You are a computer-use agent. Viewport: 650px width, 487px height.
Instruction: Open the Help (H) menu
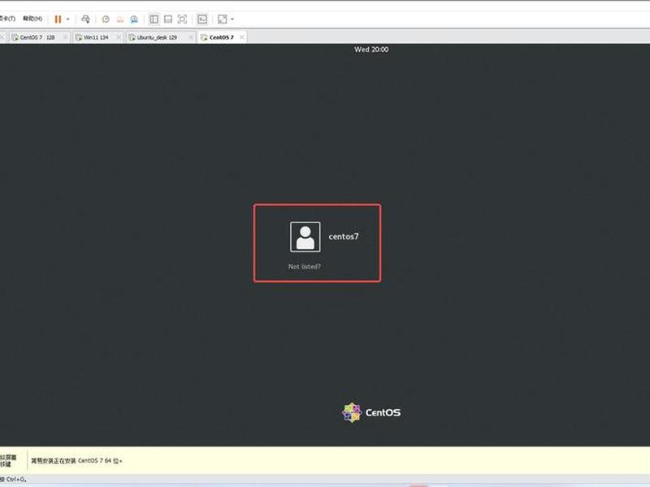click(32, 19)
